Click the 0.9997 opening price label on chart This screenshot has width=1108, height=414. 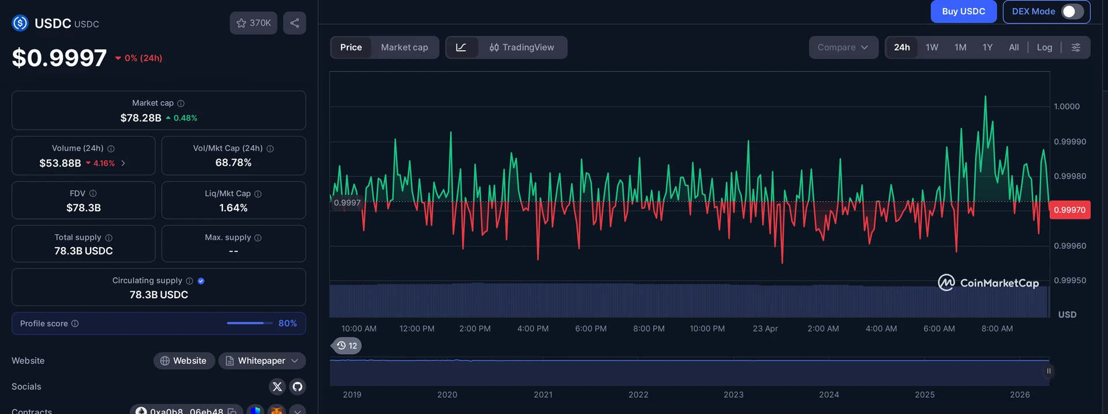347,203
